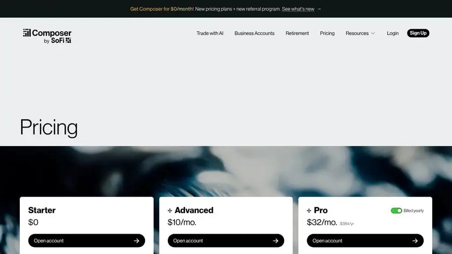Click the $384/yr annual price note
The width and height of the screenshot is (452, 254).
click(x=347, y=224)
